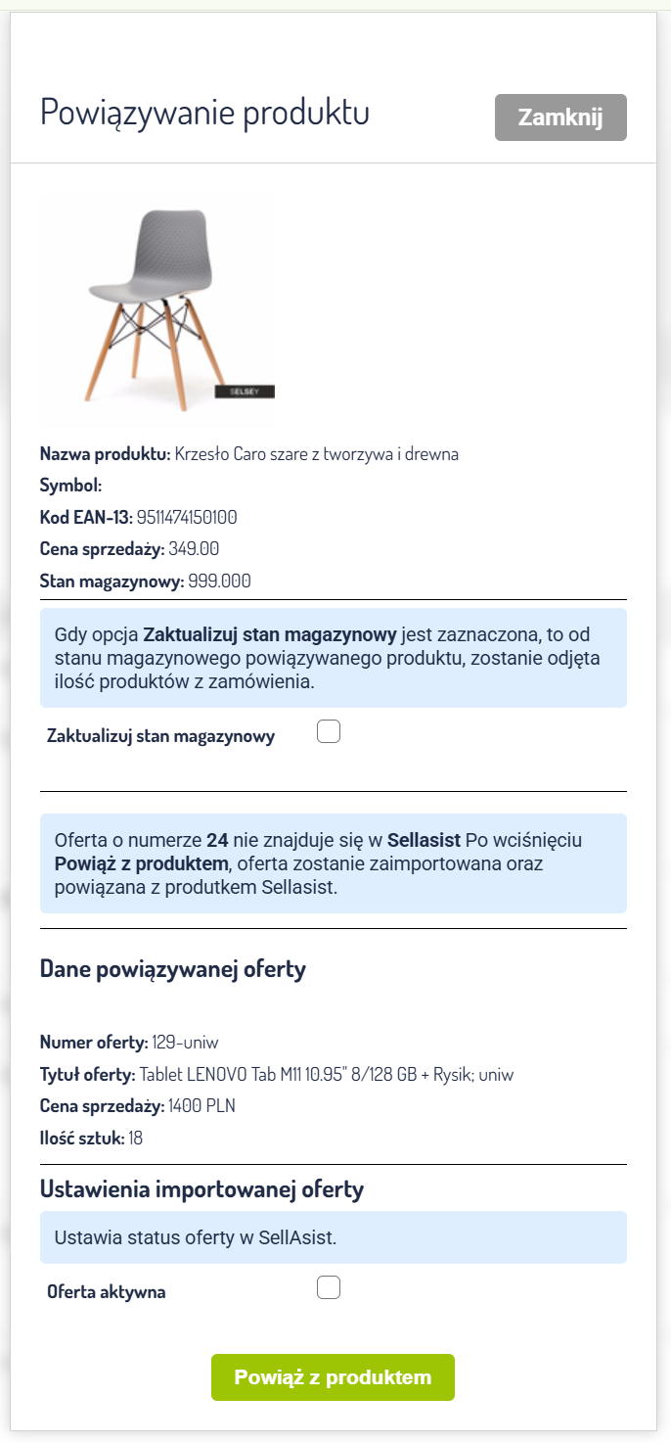Click the product sale price 349.00

click(x=194, y=549)
